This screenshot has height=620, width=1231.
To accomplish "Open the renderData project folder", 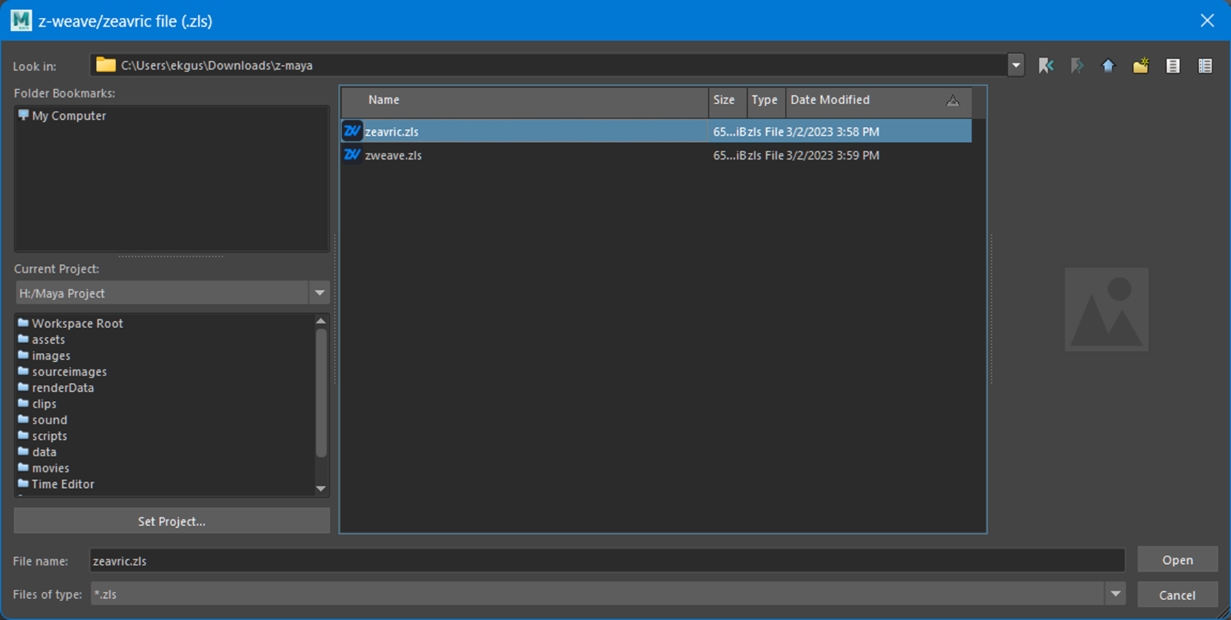I will [56, 388].
